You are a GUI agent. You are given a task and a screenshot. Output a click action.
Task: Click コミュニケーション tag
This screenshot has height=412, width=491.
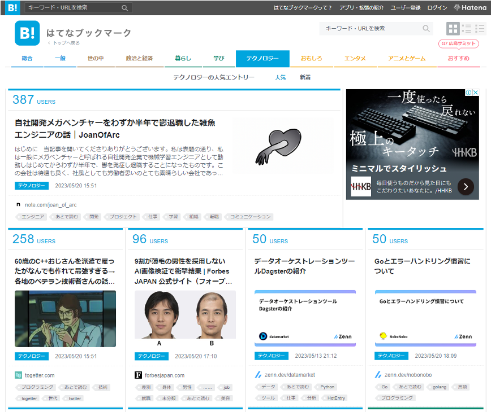coord(249,217)
